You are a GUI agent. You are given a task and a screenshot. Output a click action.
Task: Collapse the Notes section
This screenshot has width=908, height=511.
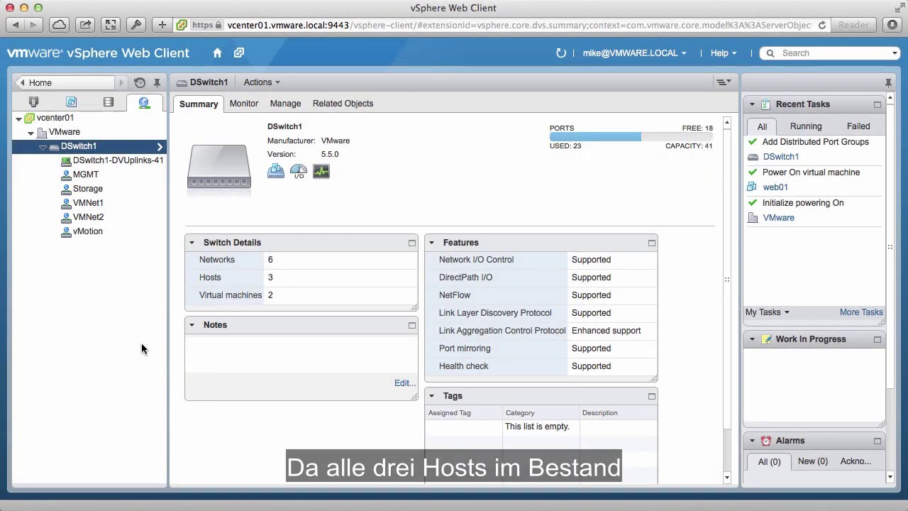[x=192, y=325]
